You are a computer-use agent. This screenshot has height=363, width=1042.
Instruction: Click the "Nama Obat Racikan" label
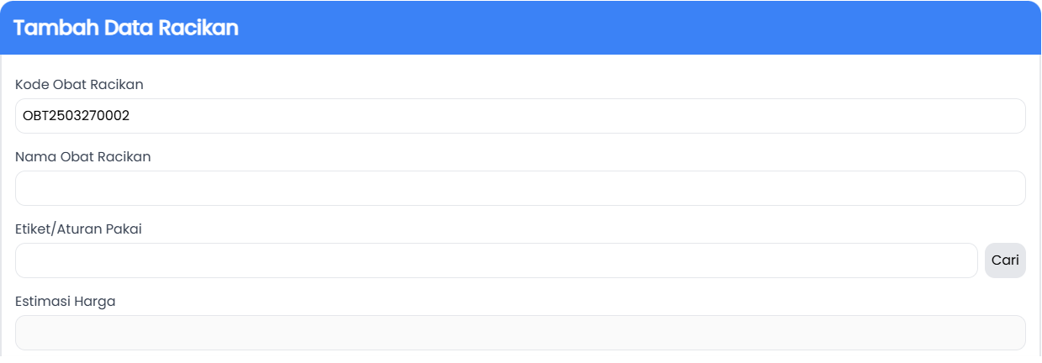(83, 156)
